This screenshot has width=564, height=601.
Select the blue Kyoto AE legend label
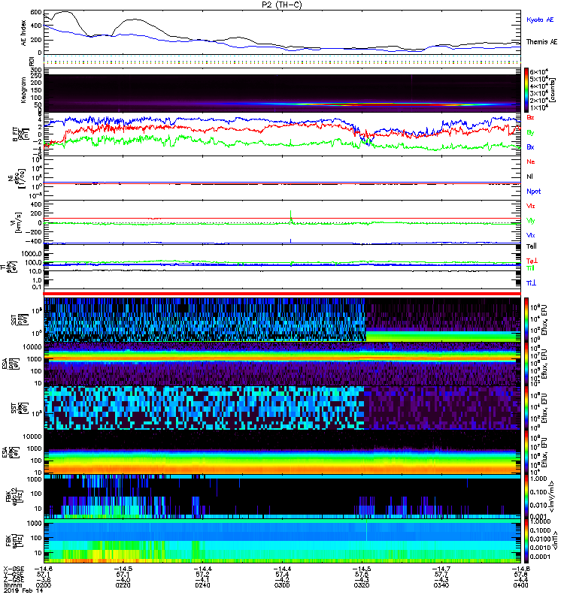[x=540, y=20]
